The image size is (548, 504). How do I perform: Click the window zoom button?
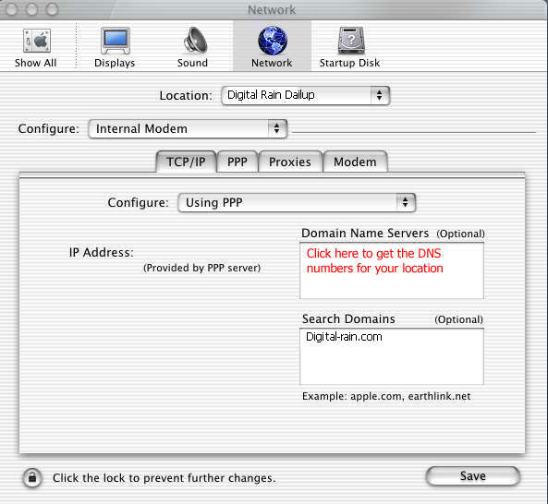(x=52, y=9)
